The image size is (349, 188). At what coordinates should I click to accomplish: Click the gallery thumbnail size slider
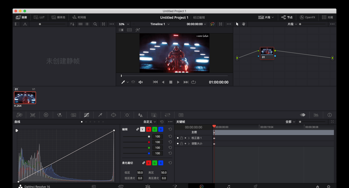pos(52,24)
